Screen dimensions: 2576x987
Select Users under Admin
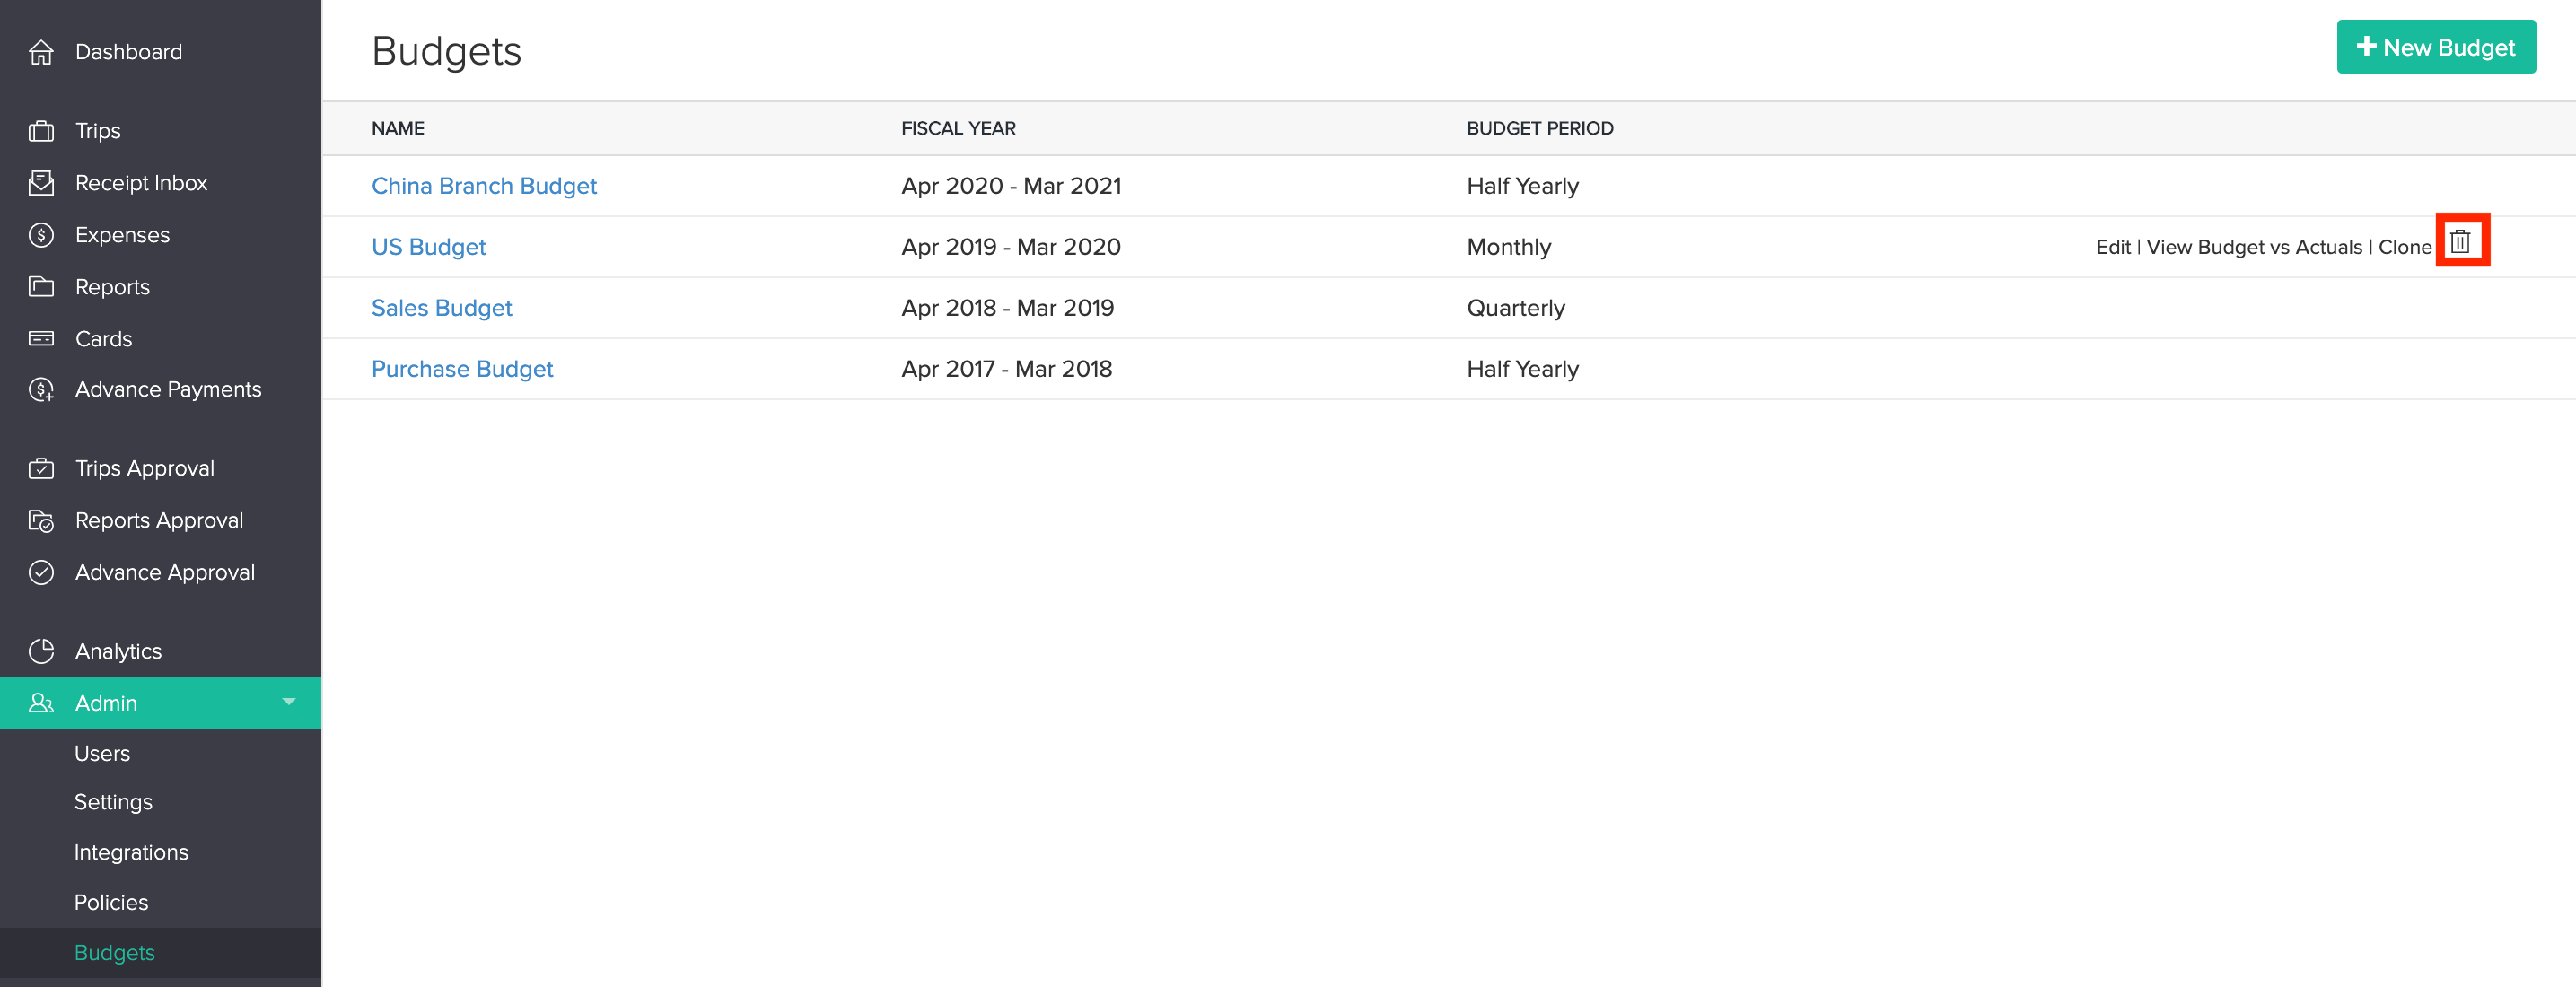point(102,753)
